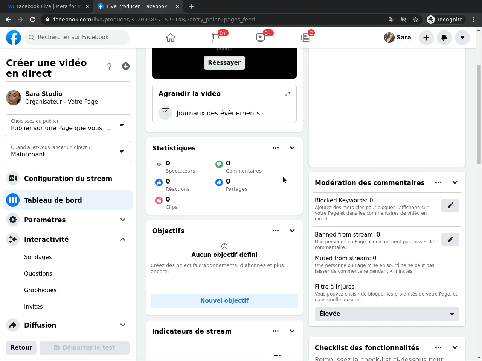Open the News icon with 2 badge
The image size is (482, 361).
(305, 37)
